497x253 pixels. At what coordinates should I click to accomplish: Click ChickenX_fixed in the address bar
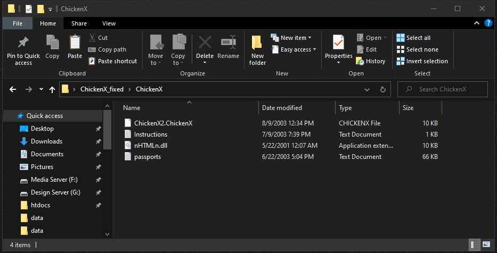click(102, 89)
